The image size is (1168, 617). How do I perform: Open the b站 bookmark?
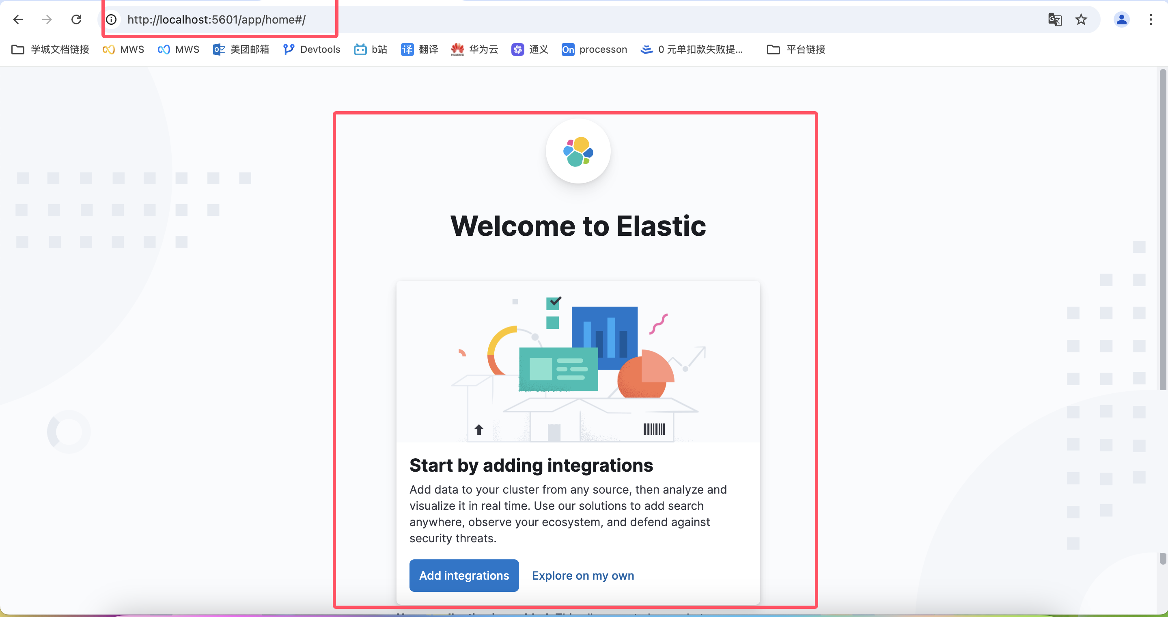(x=371, y=50)
